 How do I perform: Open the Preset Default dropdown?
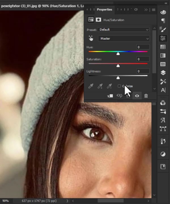(124, 29)
